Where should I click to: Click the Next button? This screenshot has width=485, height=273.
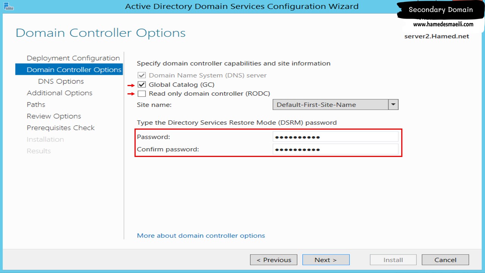pyautogui.click(x=326, y=260)
